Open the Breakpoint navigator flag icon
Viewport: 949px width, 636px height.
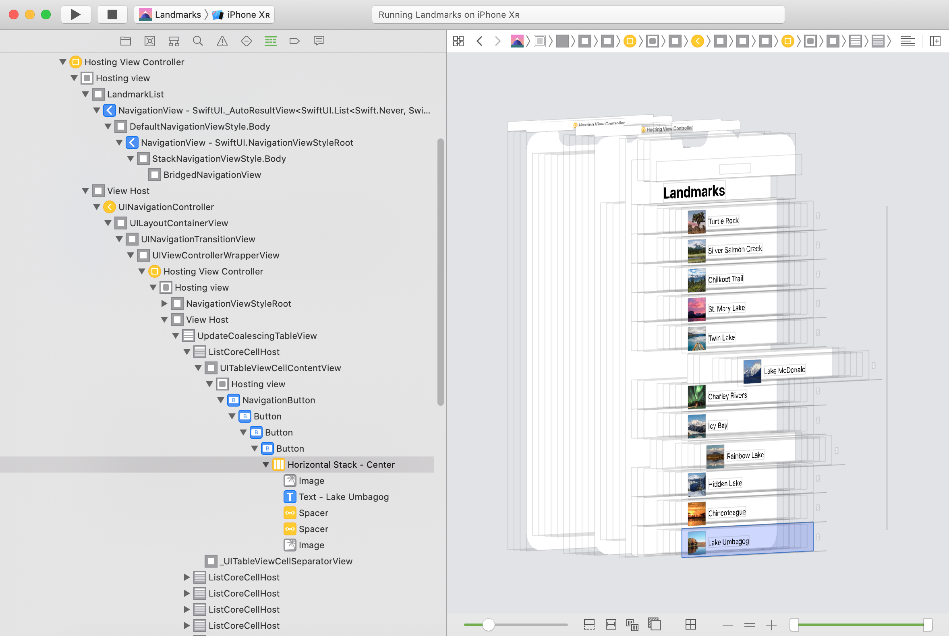(295, 41)
